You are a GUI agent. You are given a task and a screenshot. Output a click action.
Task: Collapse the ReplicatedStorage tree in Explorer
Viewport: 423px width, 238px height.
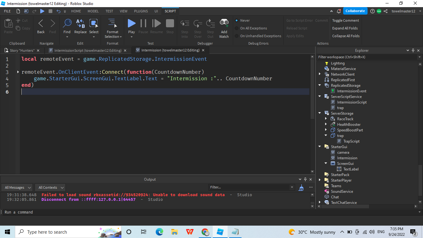point(320,85)
